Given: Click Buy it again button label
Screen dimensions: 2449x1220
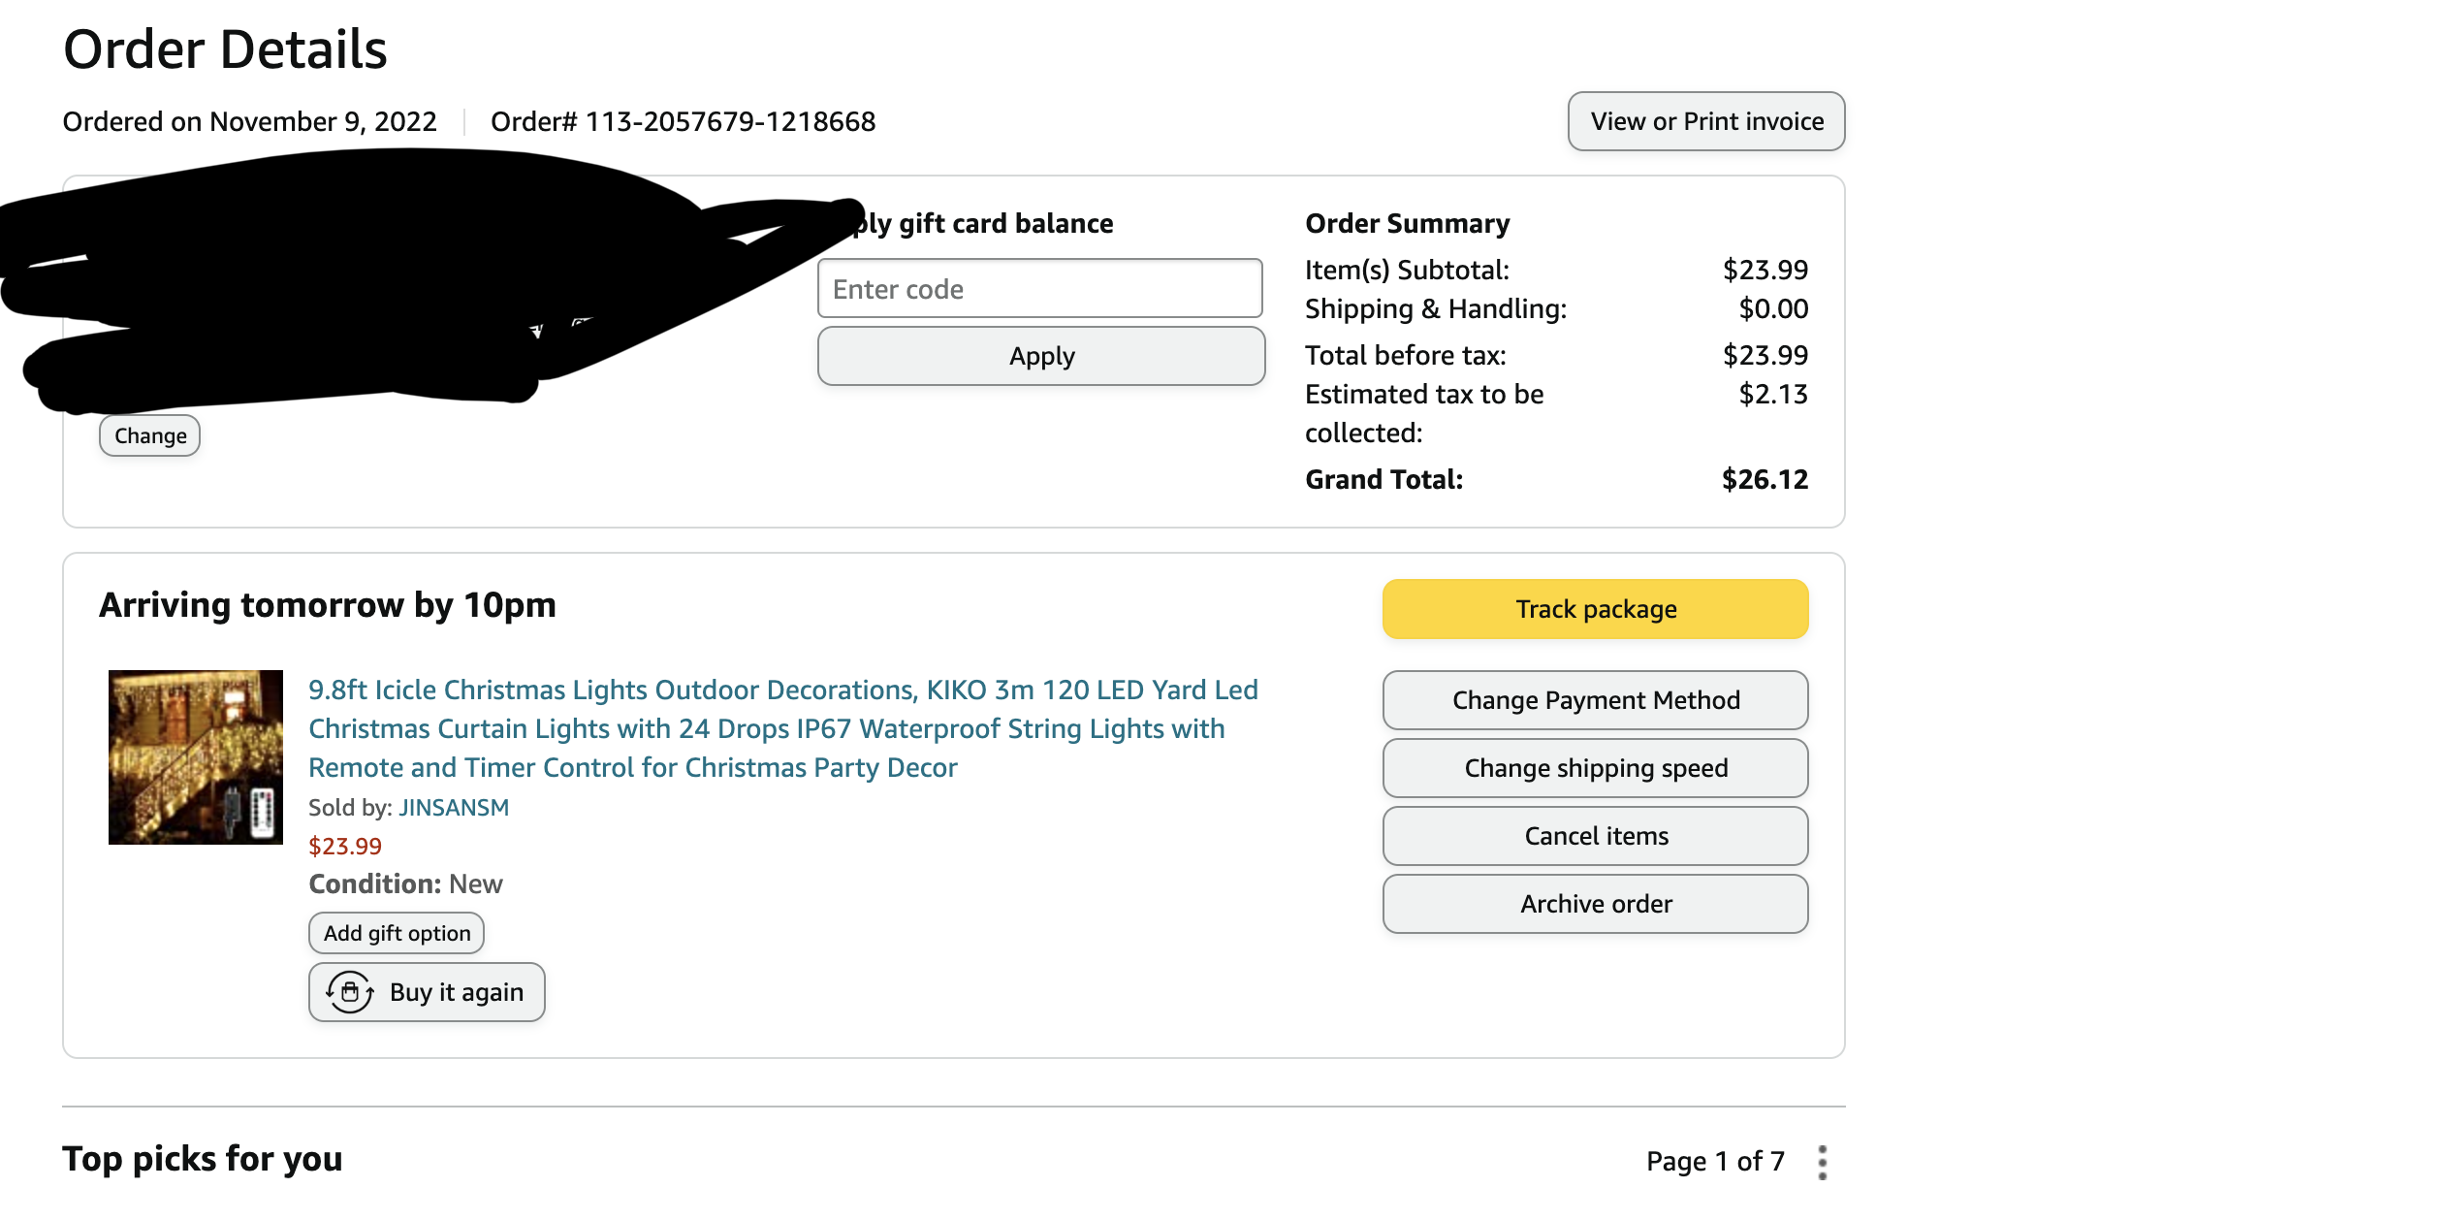Looking at the screenshot, I should click(x=457, y=992).
